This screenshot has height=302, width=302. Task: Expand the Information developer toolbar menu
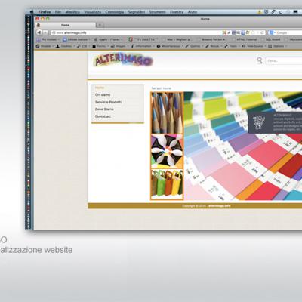pos(142,46)
